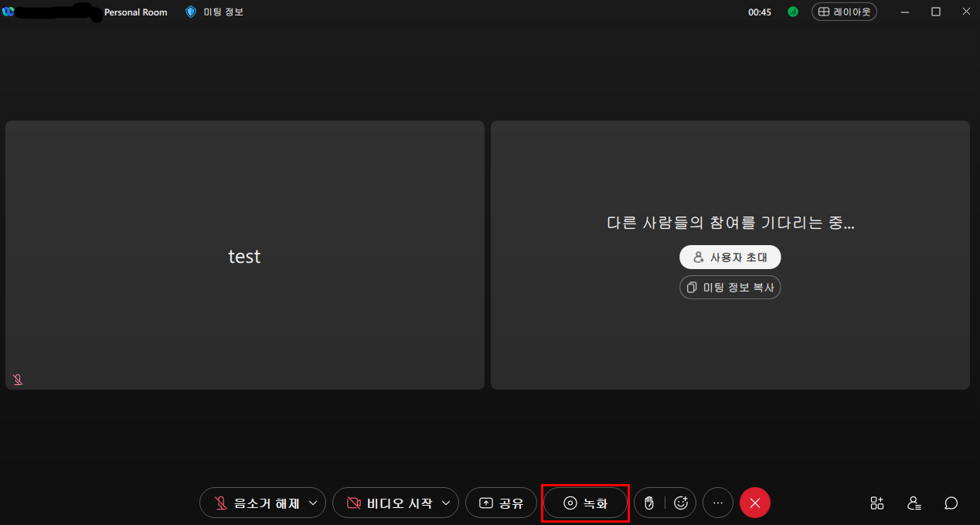Viewport: 980px width, 525px height.
Task: Click the Webex logo icon in title bar
Action: point(9,12)
